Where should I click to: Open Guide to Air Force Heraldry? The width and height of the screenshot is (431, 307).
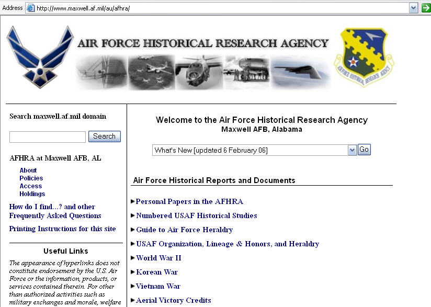pos(185,230)
